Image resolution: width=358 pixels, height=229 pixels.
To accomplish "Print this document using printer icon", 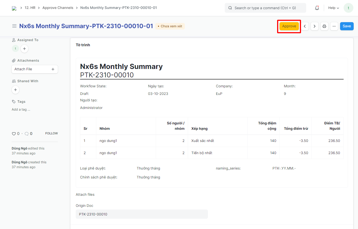I will (324, 26).
